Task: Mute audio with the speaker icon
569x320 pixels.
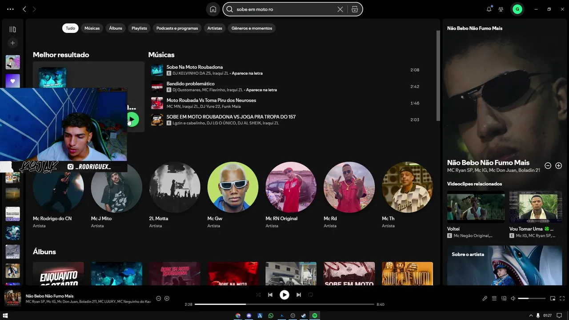Action: point(513,298)
